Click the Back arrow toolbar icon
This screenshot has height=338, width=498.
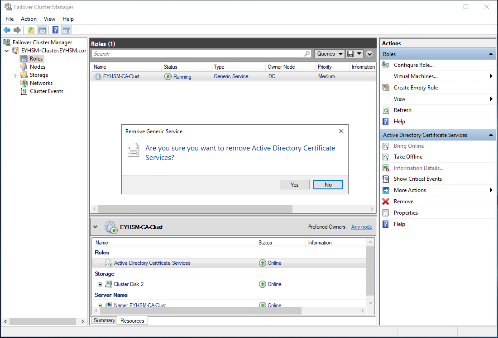[7, 30]
